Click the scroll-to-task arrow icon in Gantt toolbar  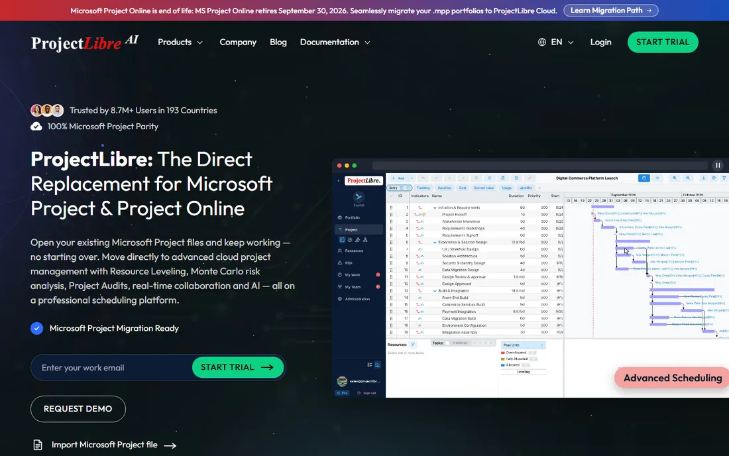tap(657, 178)
